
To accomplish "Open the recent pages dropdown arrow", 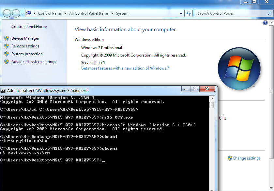I will tap(23, 13).
